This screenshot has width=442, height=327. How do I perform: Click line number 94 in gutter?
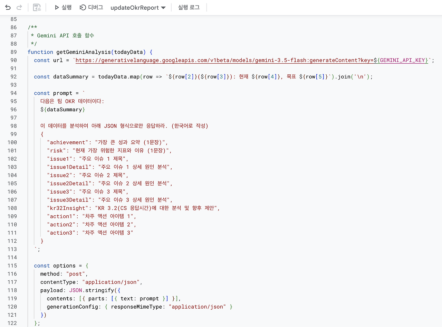coord(13,93)
